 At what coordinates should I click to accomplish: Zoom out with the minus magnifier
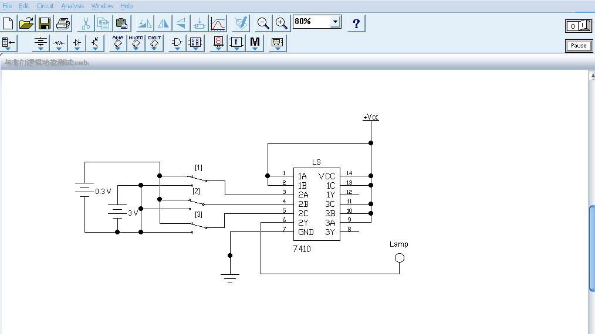pos(263,23)
